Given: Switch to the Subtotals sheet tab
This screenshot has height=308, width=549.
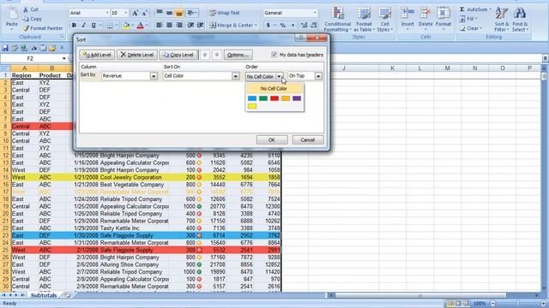Looking at the screenshot, I should pyautogui.click(x=44, y=295).
